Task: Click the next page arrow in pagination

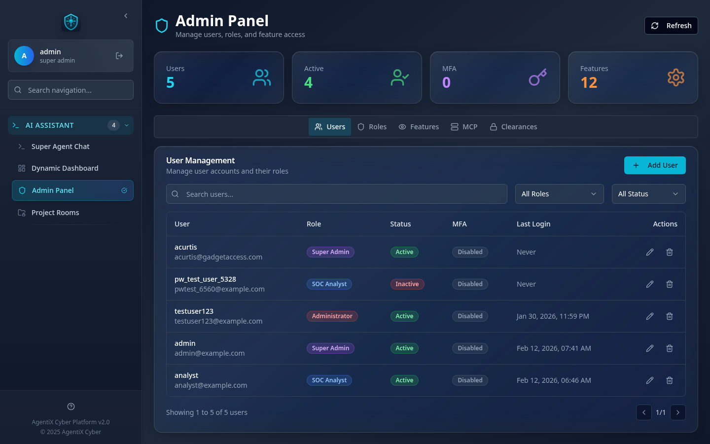Action: point(677,412)
